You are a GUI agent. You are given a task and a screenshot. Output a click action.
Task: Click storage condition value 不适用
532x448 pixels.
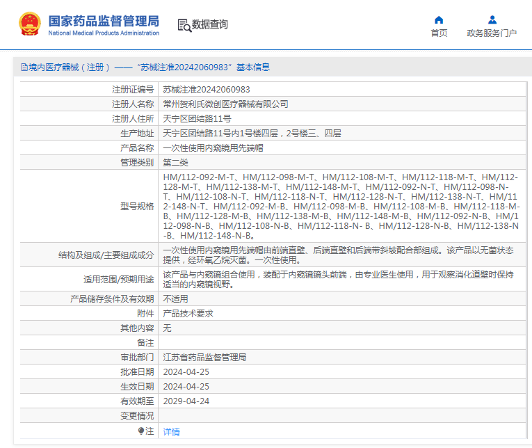click(175, 299)
